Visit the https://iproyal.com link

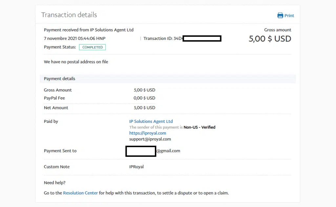148,133
